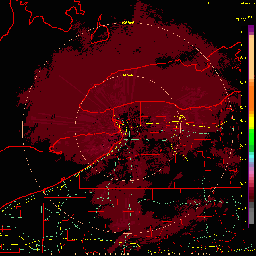Viewport: 256px width, 256px height.
Task: Click the -1.3 scale value
Action: pos(242,209)
